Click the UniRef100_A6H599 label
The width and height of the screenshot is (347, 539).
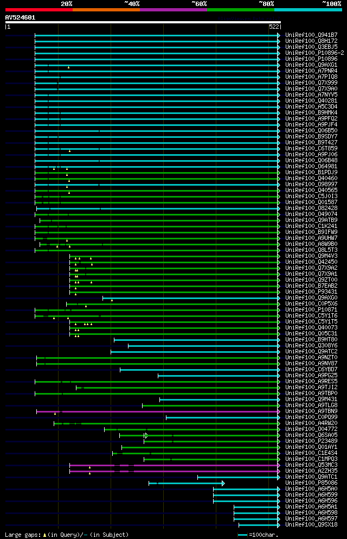tap(311, 494)
